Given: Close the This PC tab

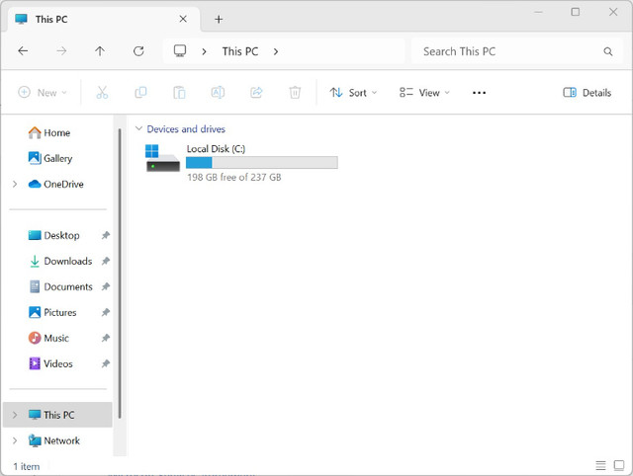Looking at the screenshot, I should click(x=183, y=19).
